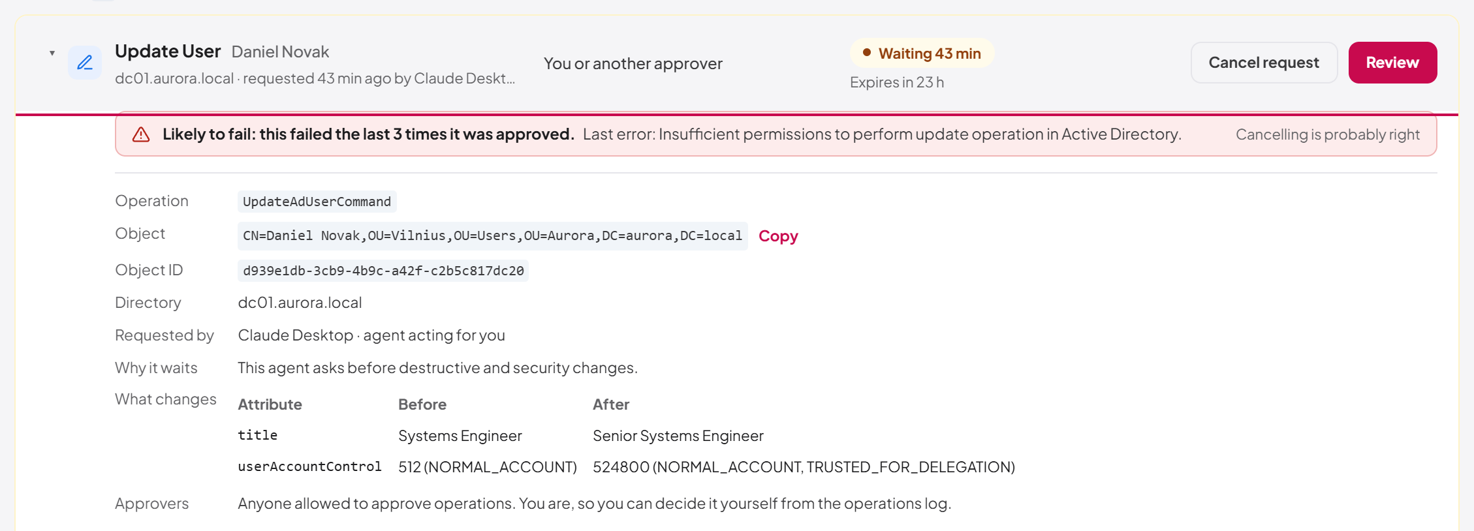Click the 512 (NORMAL_ACCOUNT) before value
This screenshot has height=531, width=1474.
(488, 467)
